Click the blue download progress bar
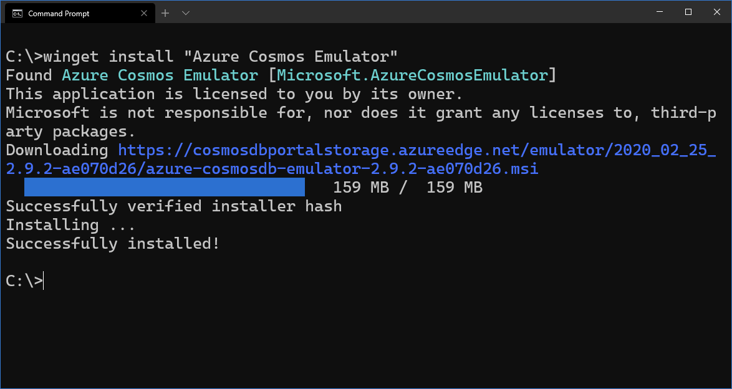 (165, 187)
